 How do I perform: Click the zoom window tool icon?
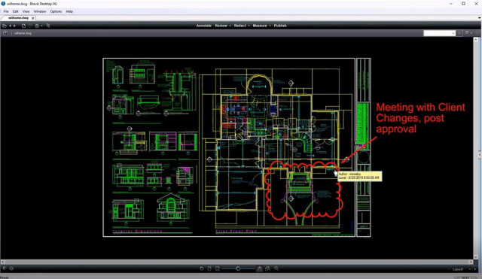point(268,268)
